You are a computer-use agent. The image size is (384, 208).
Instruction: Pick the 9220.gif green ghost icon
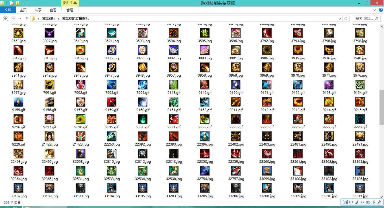(143, 119)
